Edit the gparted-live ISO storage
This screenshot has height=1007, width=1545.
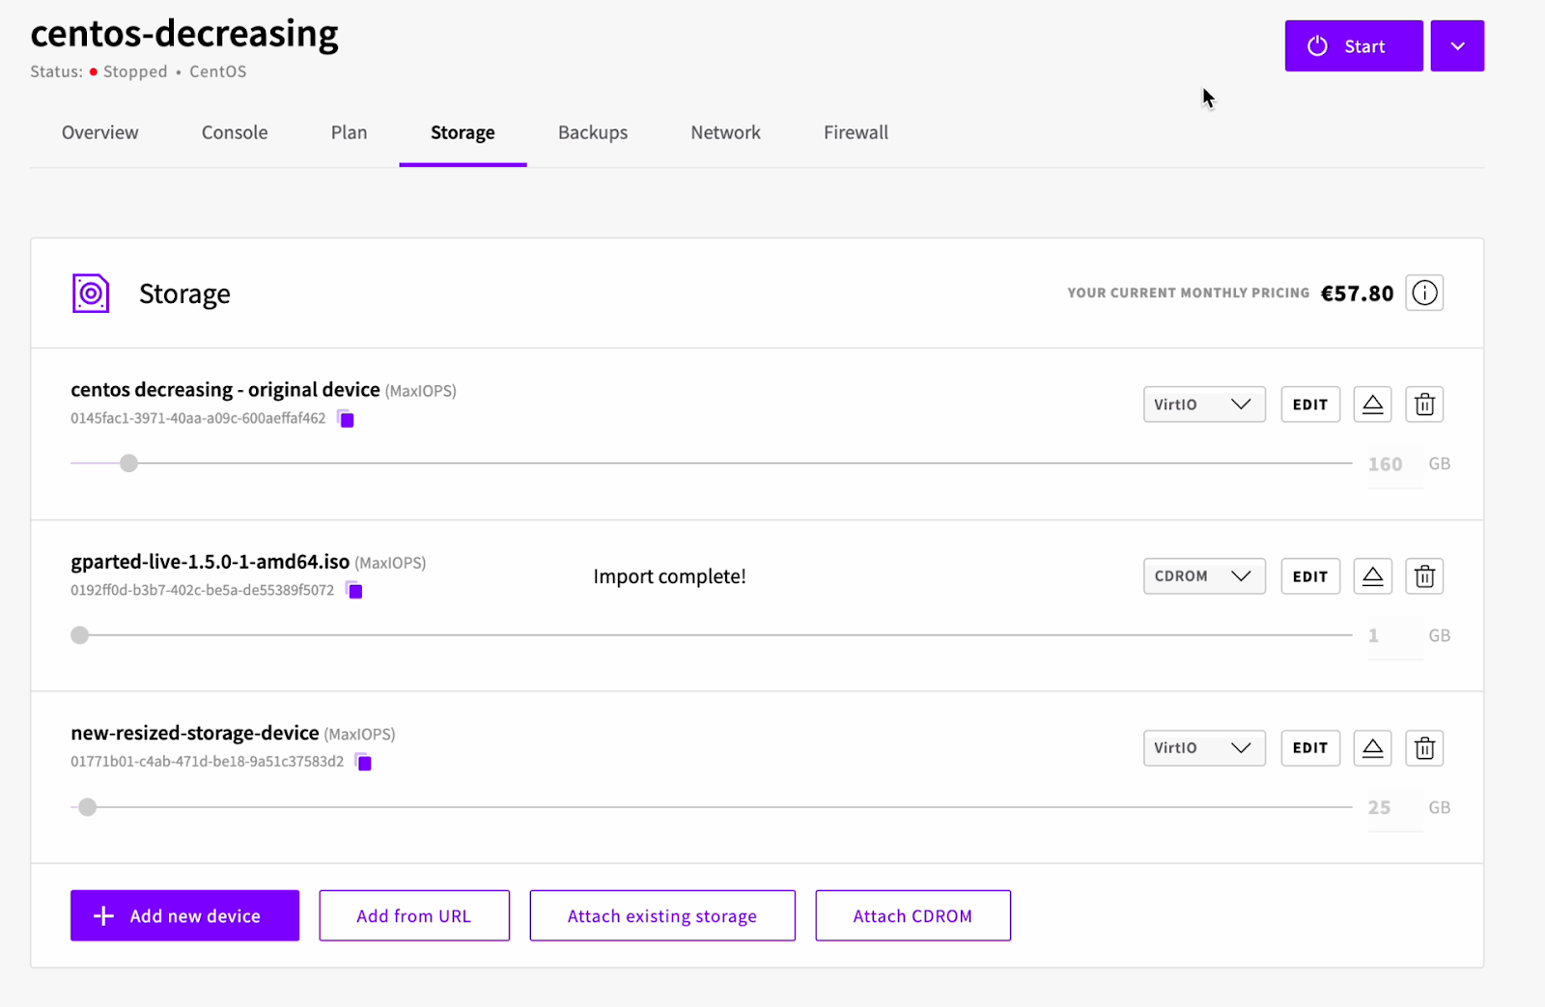click(x=1310, y=576)
